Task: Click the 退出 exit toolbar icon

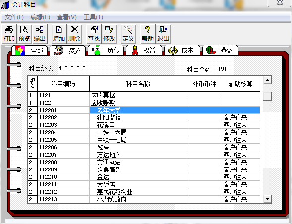Action: (x=163, y=34)
